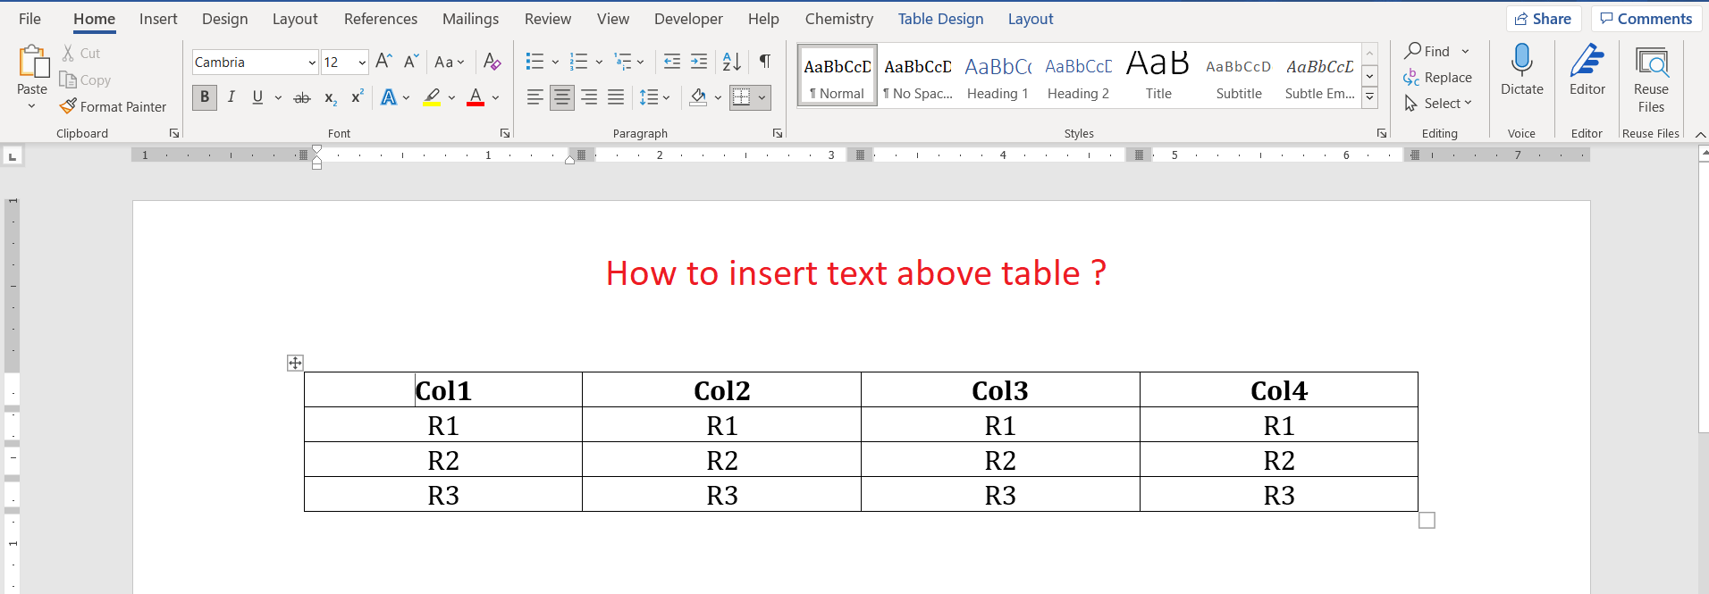Toggle Italic formatting
The height and width of the screenshot is (594, 1709).
(232, 97)
